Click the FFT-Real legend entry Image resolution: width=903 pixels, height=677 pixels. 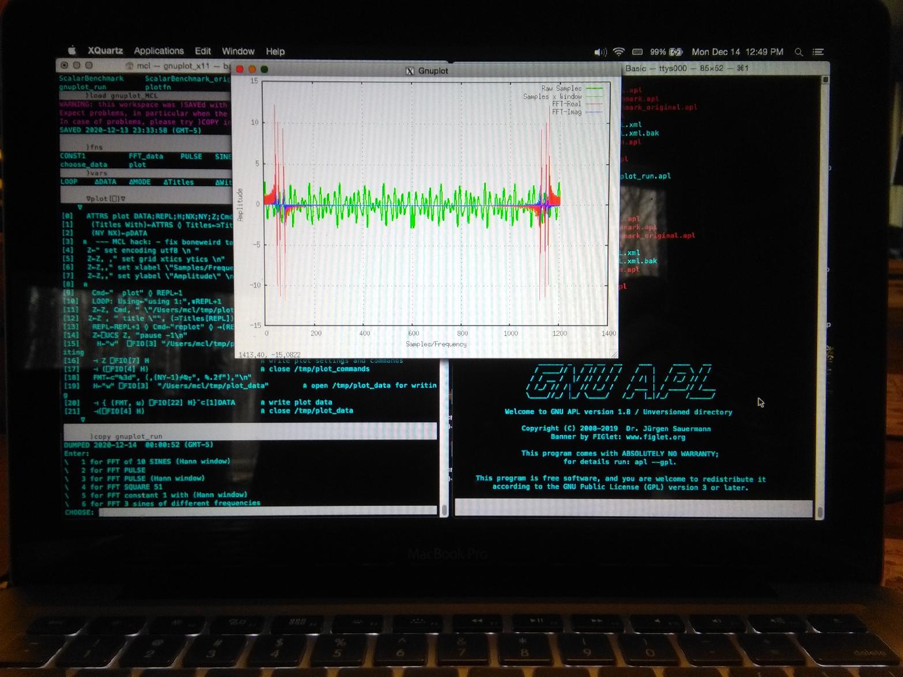pos(566,104)
